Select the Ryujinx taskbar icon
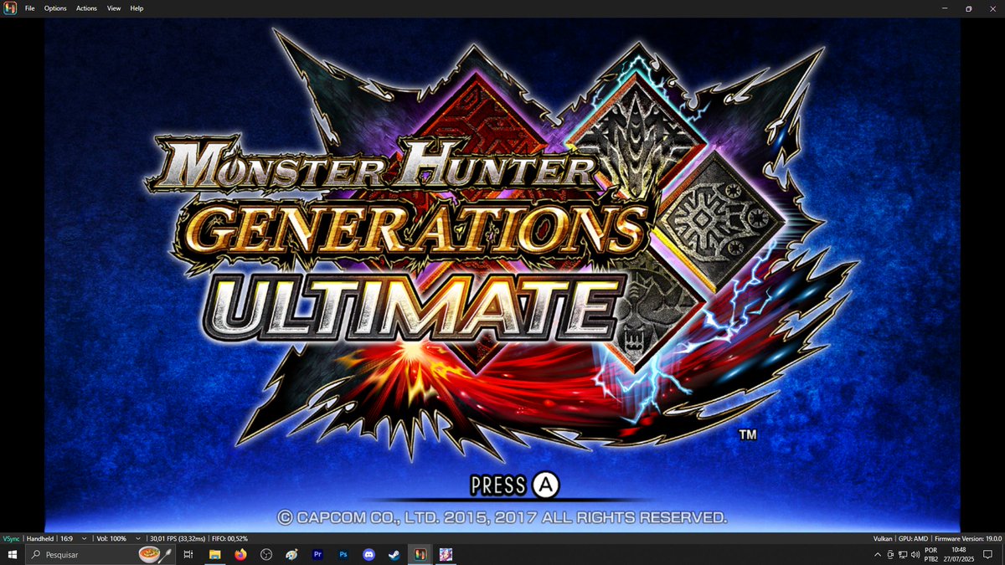Image resolution: width=1005 pixels, height=565 pixels. 420,554
